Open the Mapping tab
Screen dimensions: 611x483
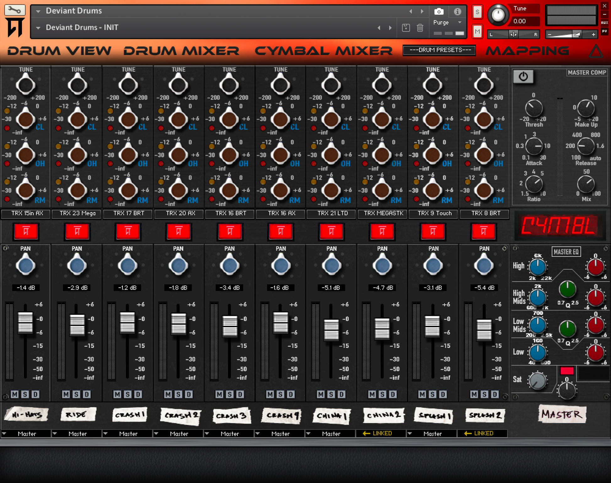click(x=527, y=51)
